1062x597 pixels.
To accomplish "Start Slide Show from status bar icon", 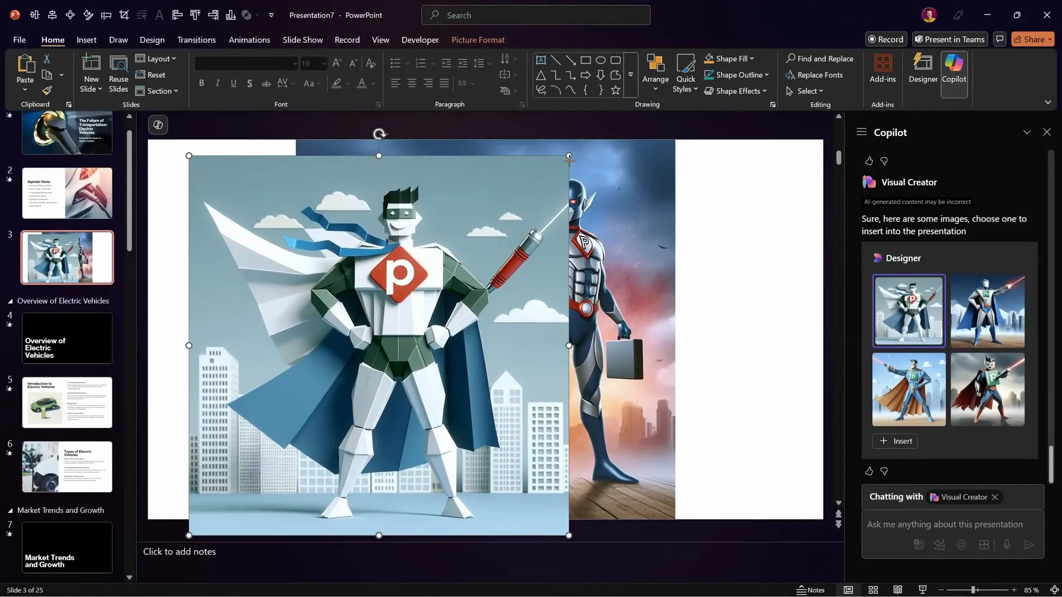I will point(923,590).
